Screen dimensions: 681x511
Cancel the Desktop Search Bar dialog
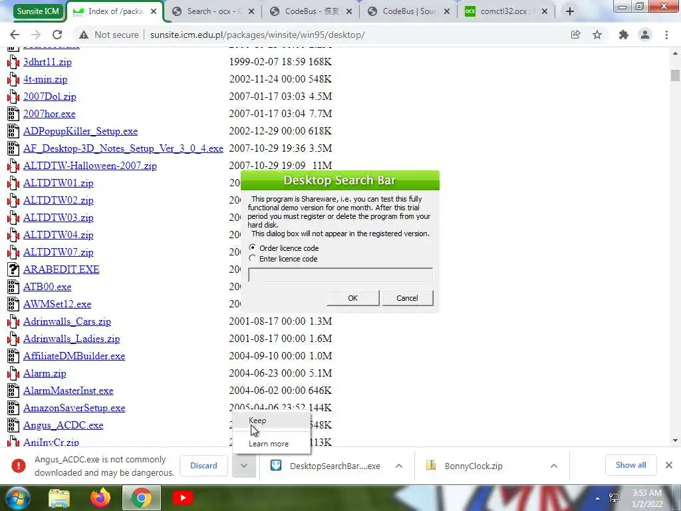(x=407, y=298)
